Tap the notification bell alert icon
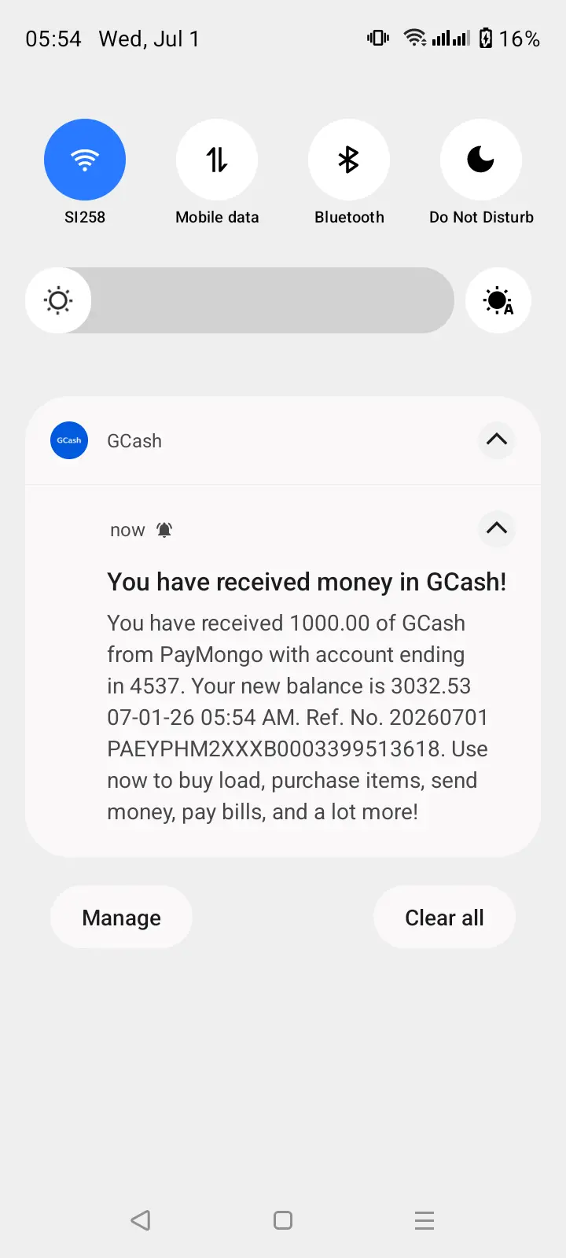This screenshot has height=1258, width=566. [x=164, y=530]
